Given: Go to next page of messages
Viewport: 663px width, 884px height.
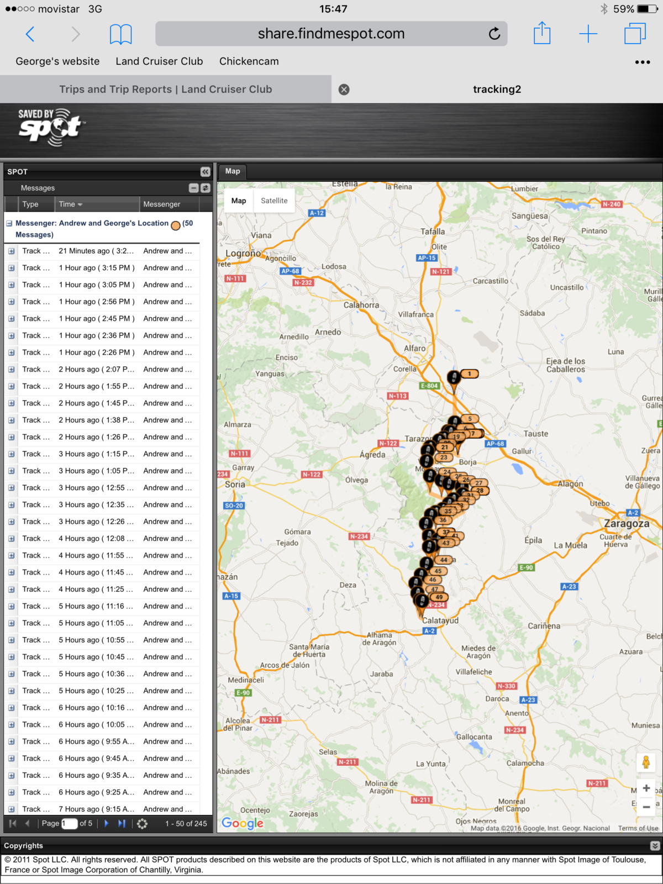Looking at the screenshot, I should [x=106, y=823].
